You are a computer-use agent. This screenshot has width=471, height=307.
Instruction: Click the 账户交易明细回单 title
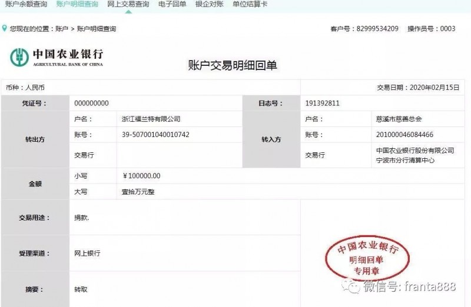pyautogui.click(x=233, y=65)
